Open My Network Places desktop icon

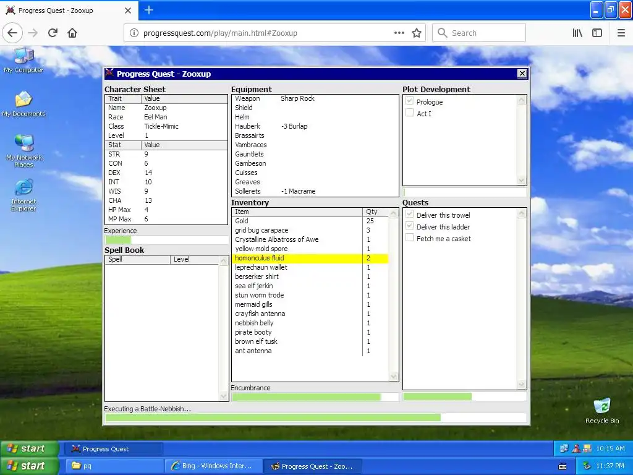click(x=24, y=151)
